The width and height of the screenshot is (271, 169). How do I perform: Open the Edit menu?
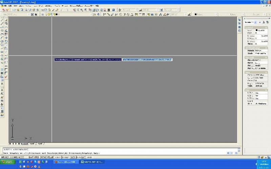[10, 6]
